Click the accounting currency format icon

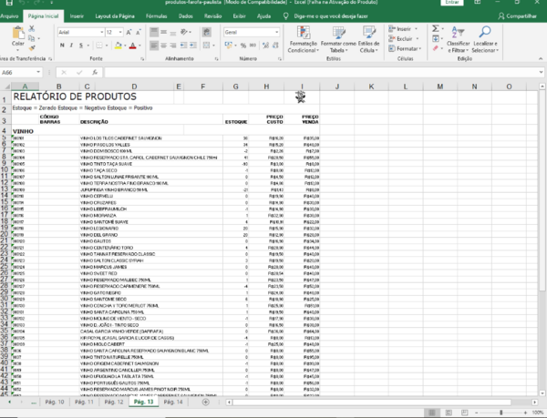(229, 46)
